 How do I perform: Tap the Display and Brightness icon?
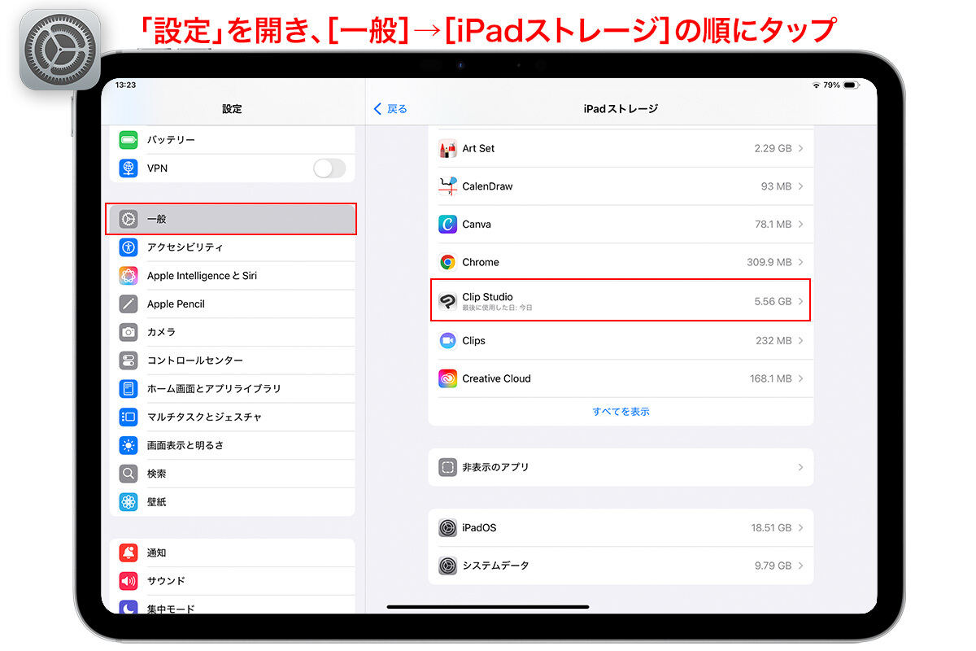[129, 445]
